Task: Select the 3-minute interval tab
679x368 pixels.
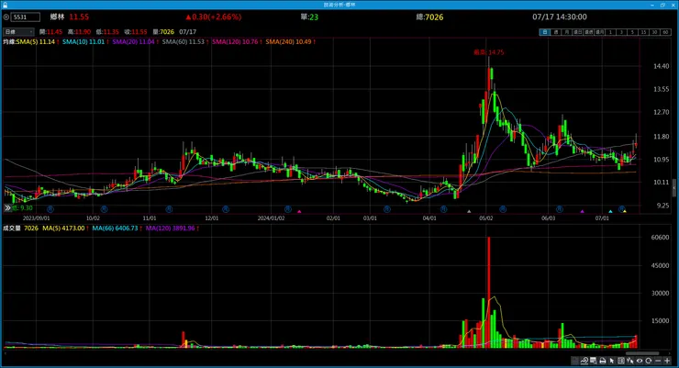Action: pos(621,32)
